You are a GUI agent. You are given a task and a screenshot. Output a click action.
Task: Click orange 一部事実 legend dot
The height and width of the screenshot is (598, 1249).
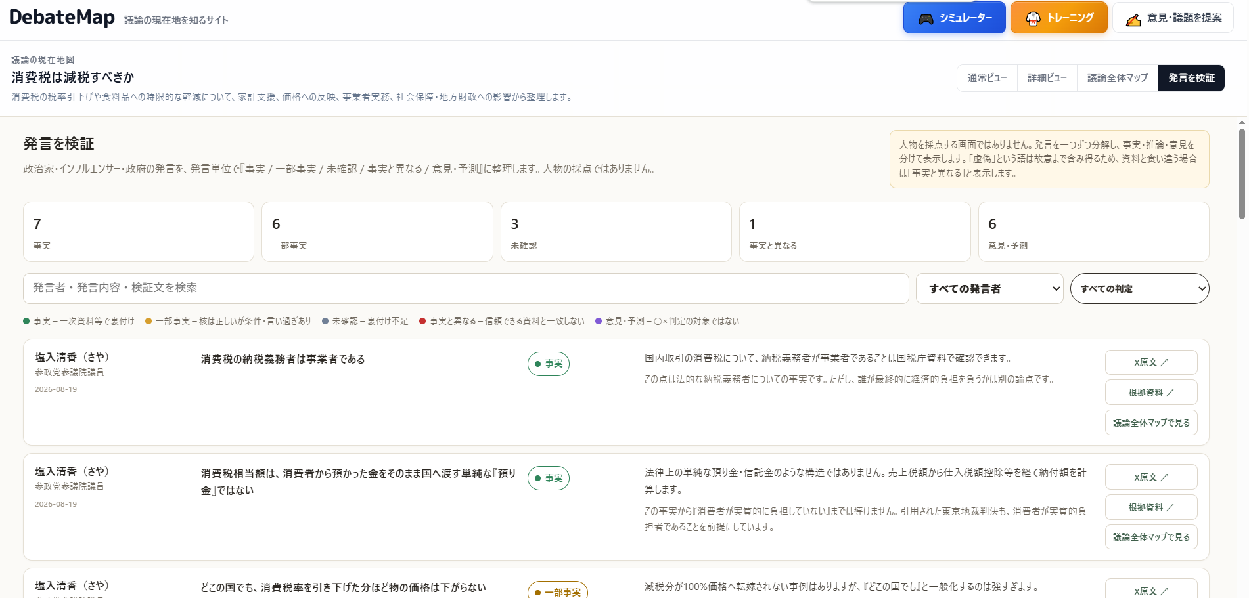(x=148, y=321)
